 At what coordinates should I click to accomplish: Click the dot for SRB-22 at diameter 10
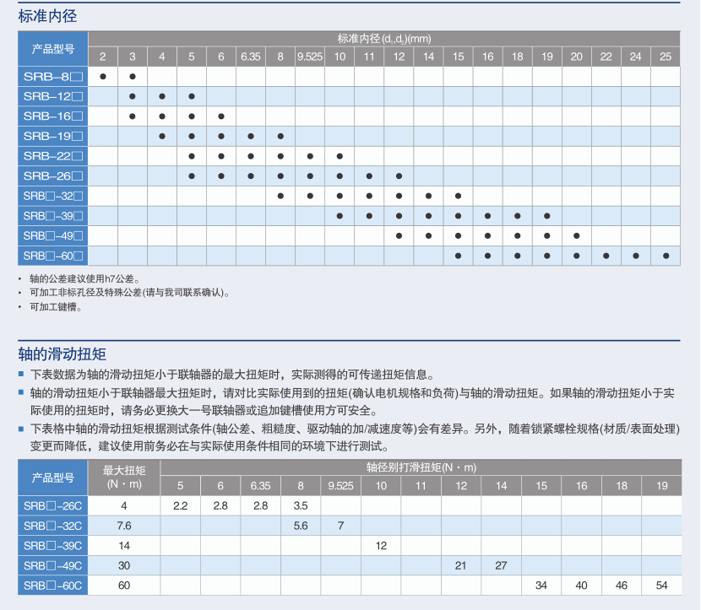coord(340,156)
